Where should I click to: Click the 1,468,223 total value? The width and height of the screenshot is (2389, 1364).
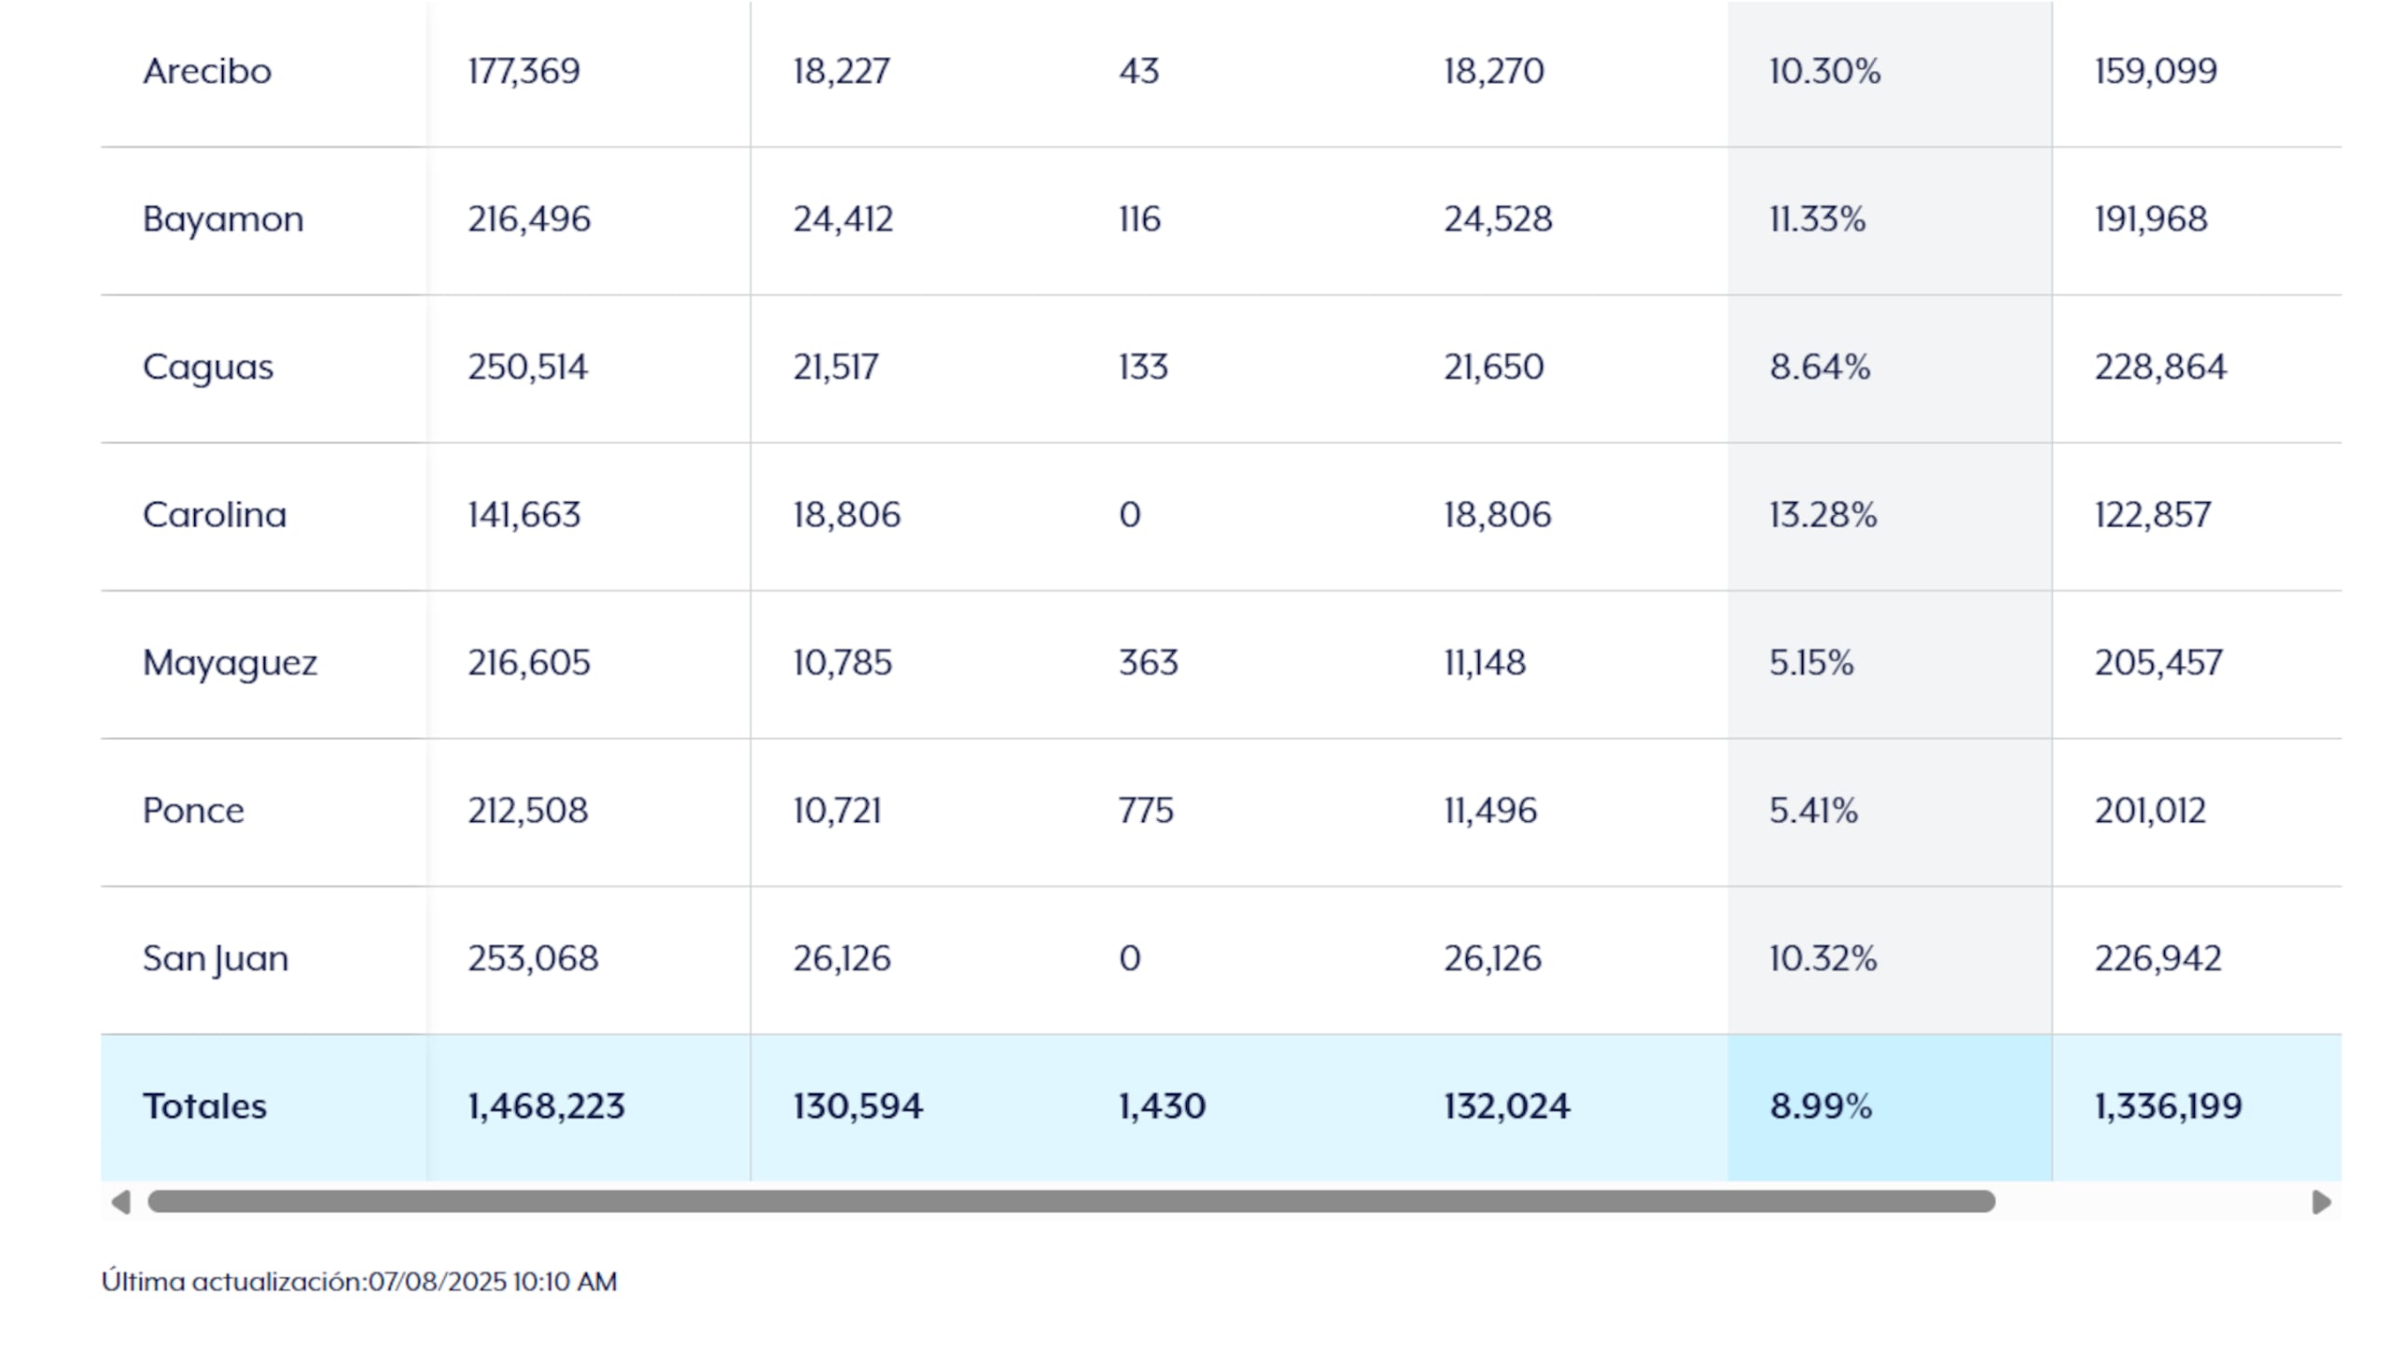(546, 1107)
